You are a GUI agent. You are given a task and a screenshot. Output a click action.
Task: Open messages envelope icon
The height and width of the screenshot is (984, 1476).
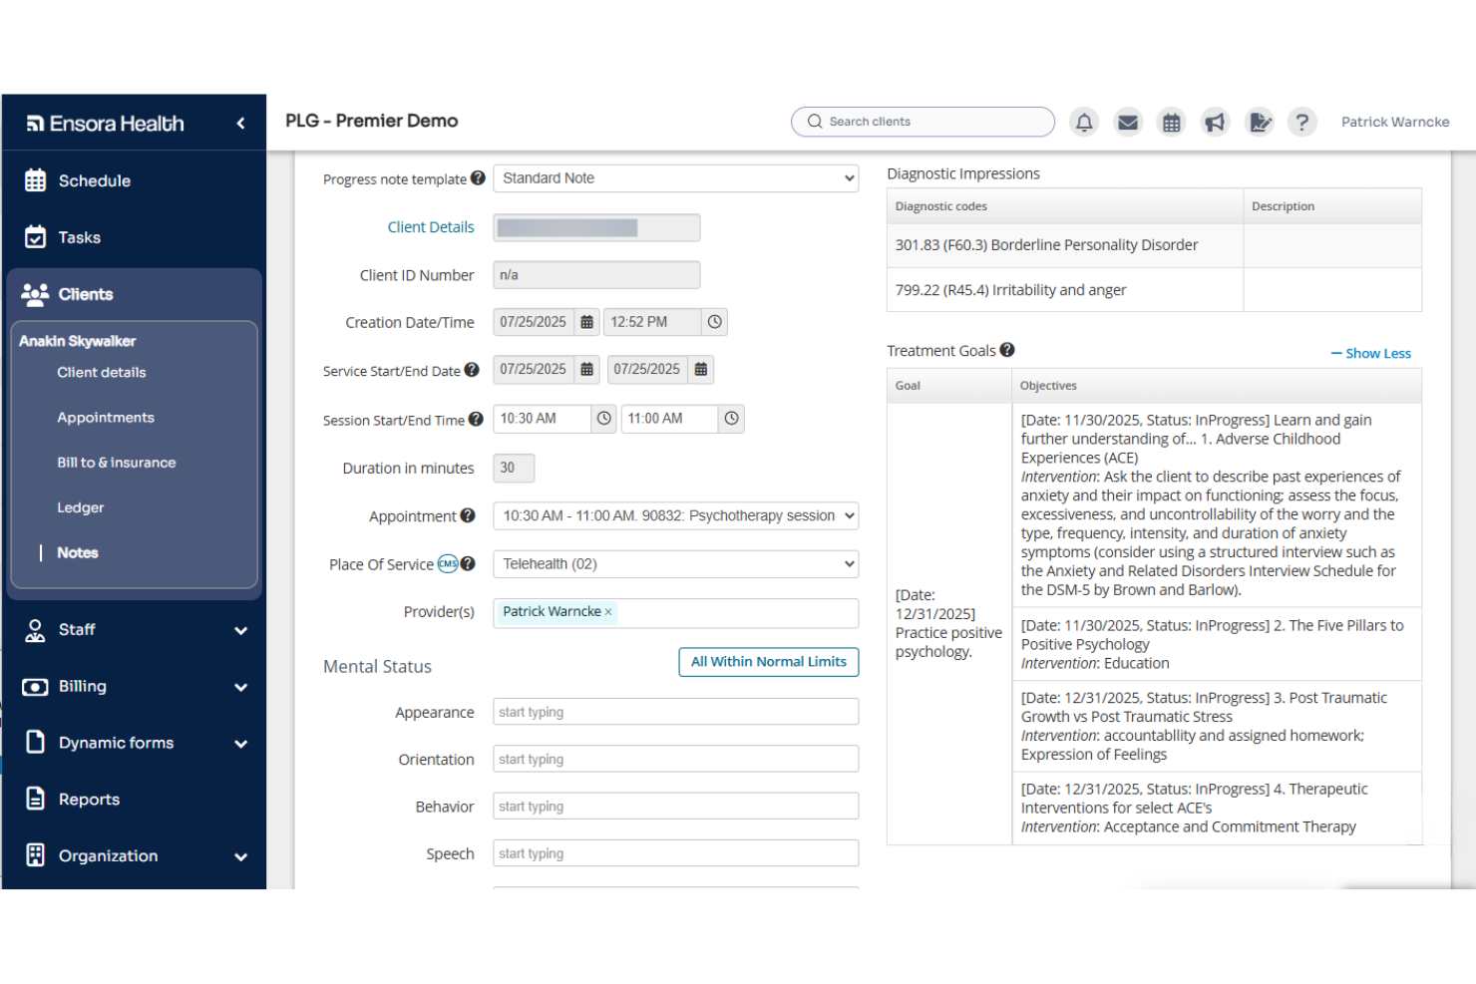tap(1128, 122)
